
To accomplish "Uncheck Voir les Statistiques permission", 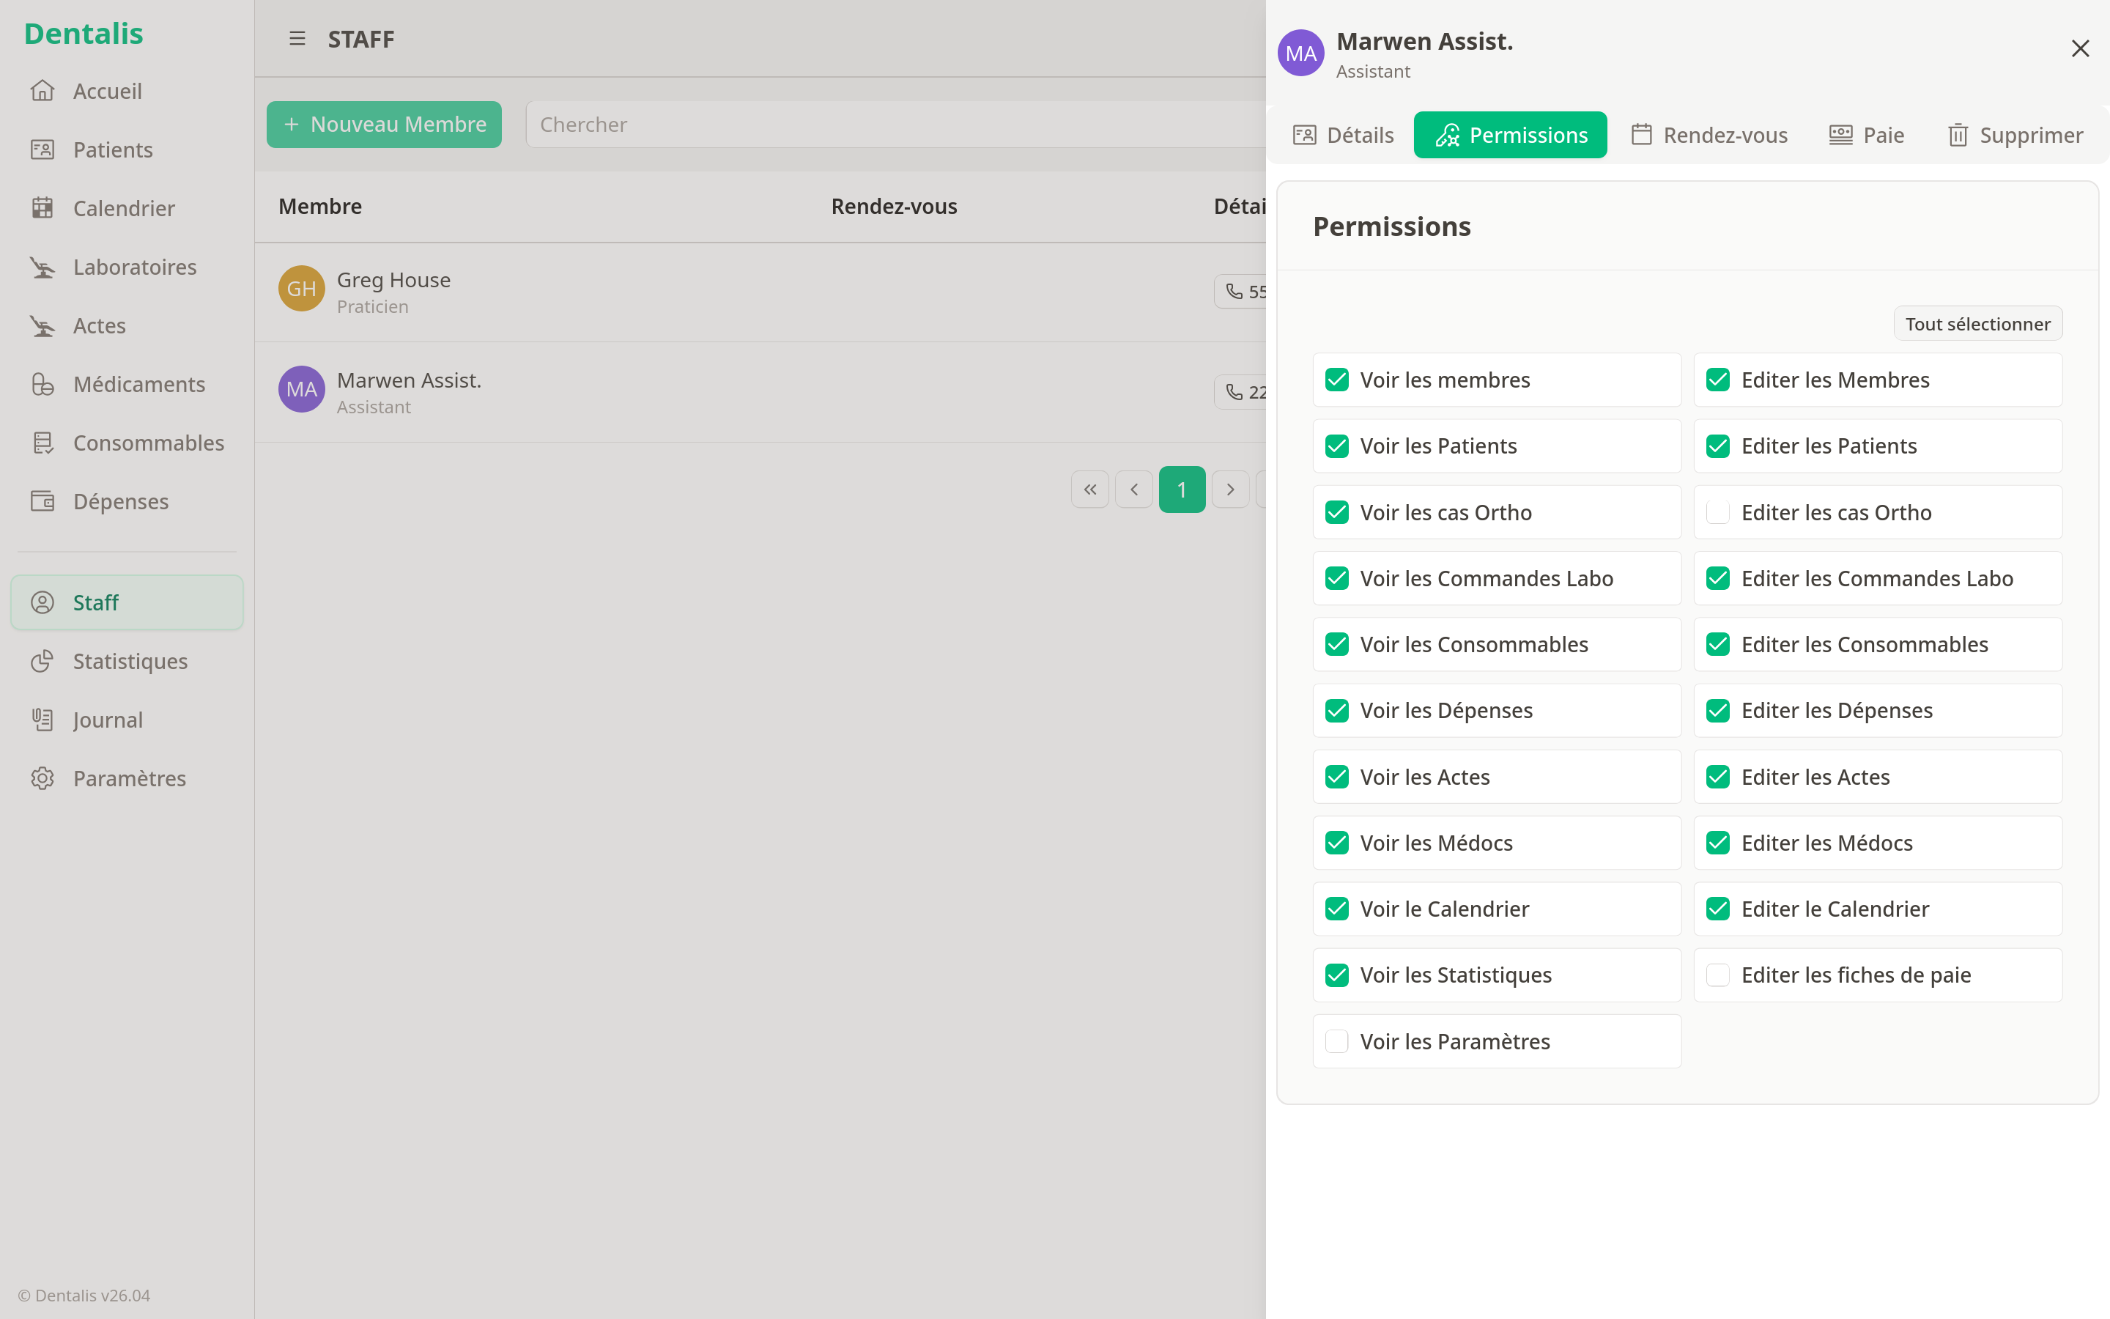I will (1336, 975).
